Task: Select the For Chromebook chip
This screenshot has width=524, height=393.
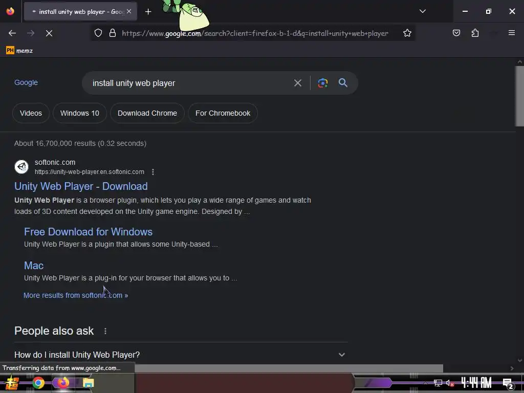Action: point(223,113)
